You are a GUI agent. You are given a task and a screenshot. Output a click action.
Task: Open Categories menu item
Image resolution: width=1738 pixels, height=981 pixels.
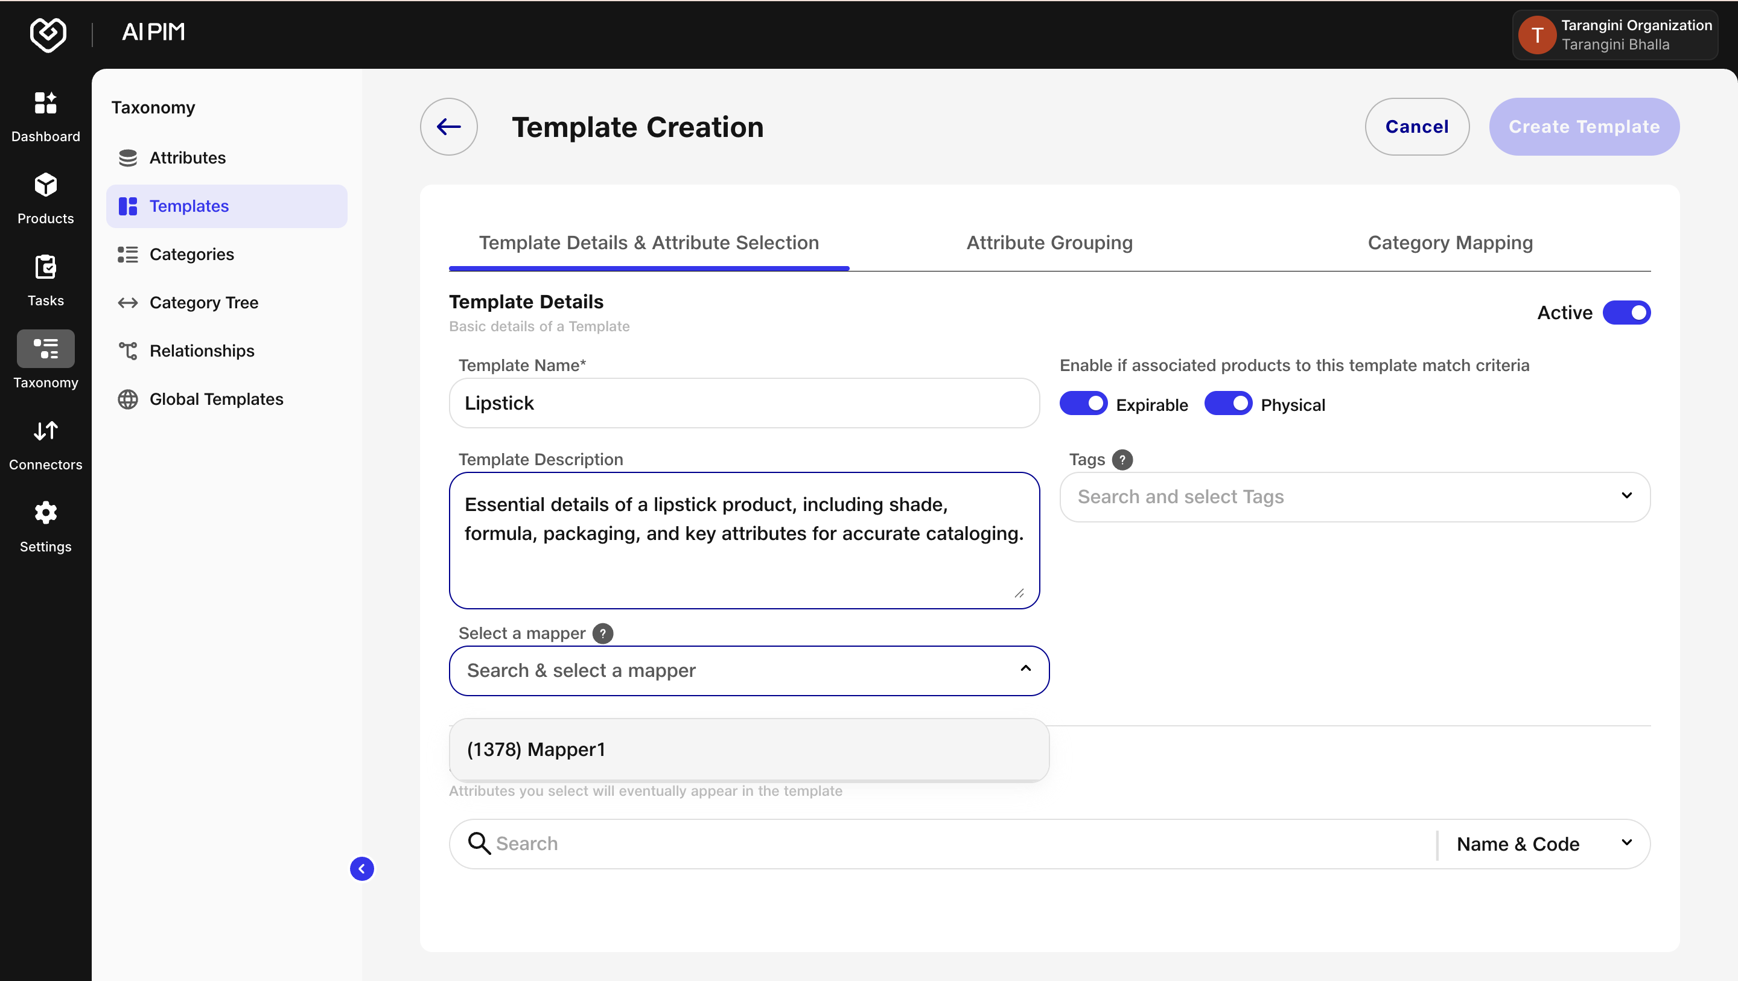(x=227, y=255)
